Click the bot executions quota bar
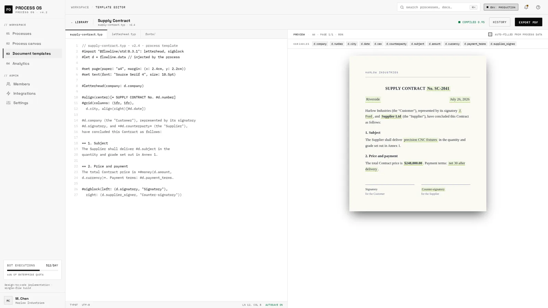 click(33, 270)
